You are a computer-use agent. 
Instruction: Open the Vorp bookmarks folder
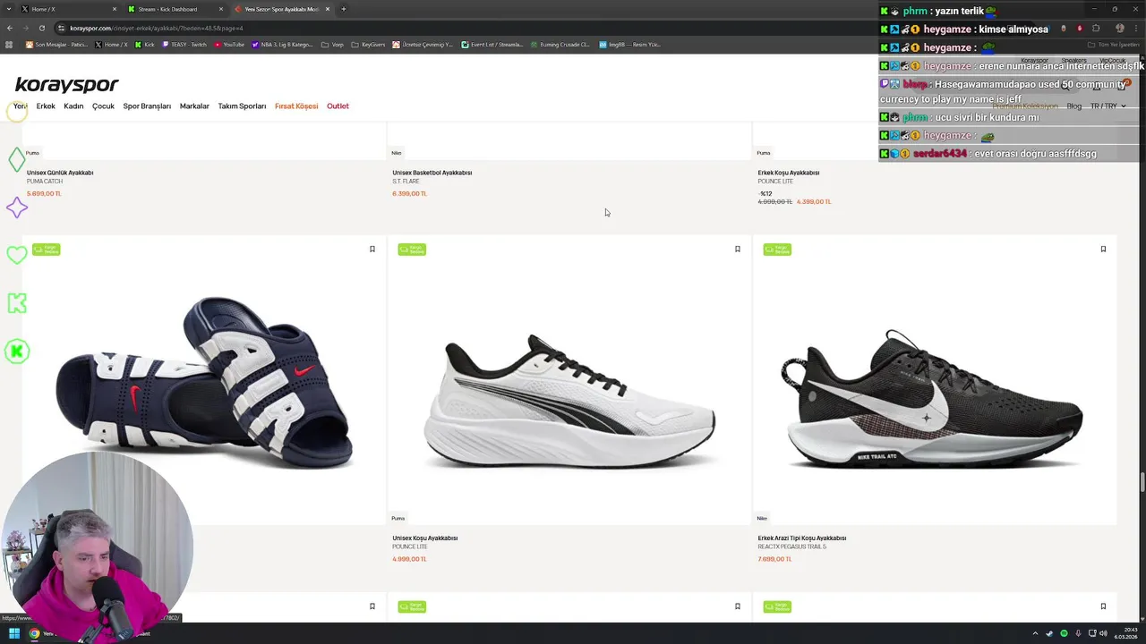(332, 45)
